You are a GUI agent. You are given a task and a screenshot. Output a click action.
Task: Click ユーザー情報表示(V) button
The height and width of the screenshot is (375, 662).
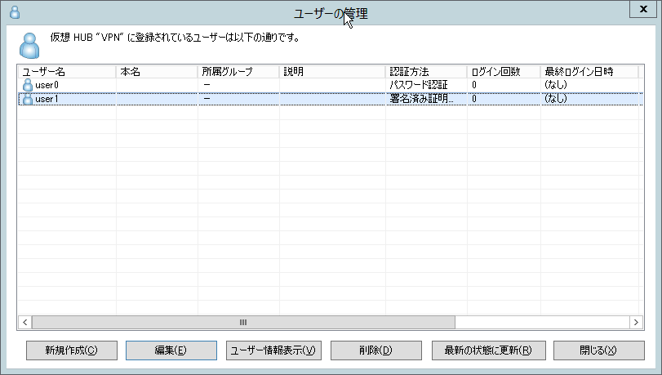click(273, 350)
